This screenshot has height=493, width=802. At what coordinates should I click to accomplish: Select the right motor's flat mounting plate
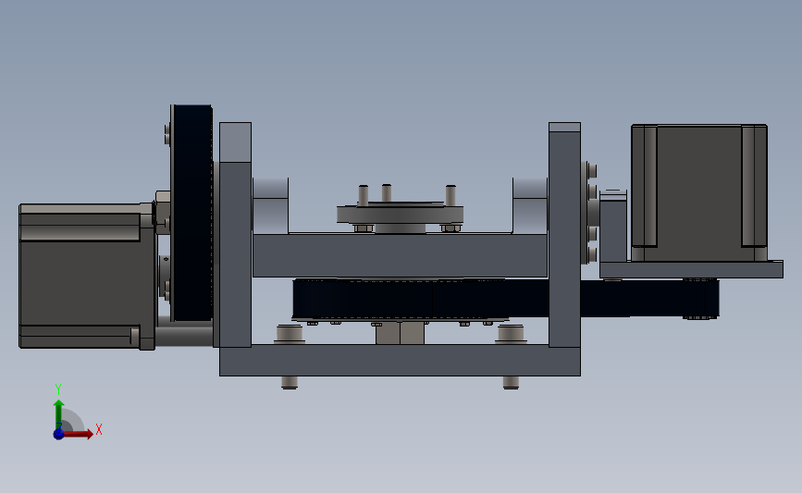click(691, 269)
